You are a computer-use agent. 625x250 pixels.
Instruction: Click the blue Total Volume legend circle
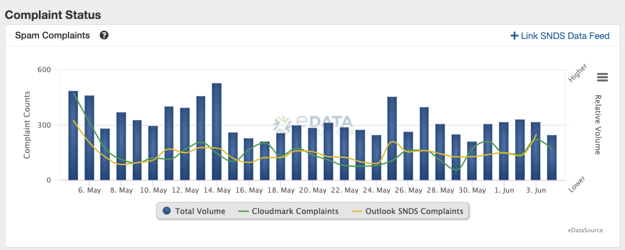click(167, 211)
